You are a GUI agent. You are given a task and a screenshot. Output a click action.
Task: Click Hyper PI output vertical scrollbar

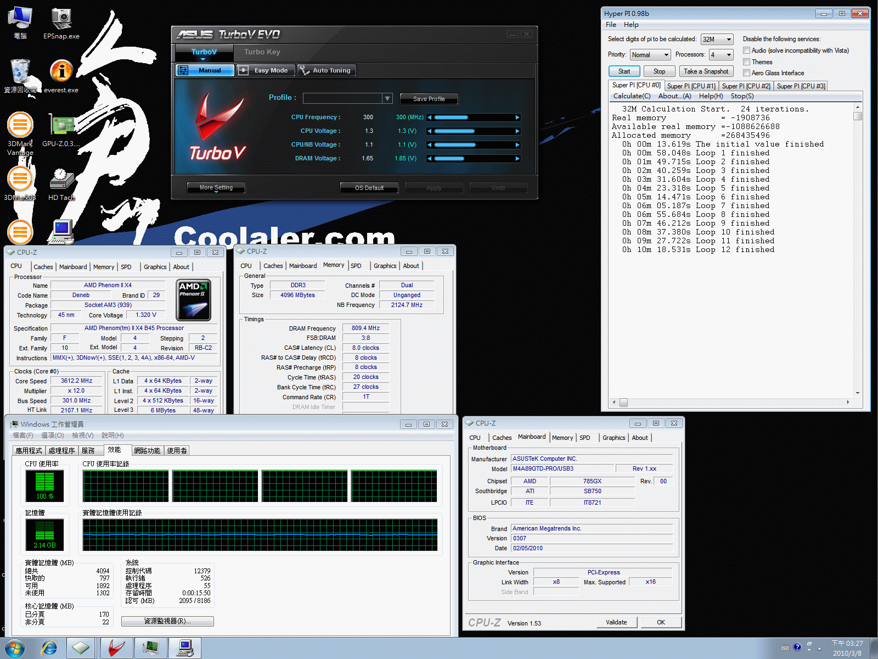point(858,250)
